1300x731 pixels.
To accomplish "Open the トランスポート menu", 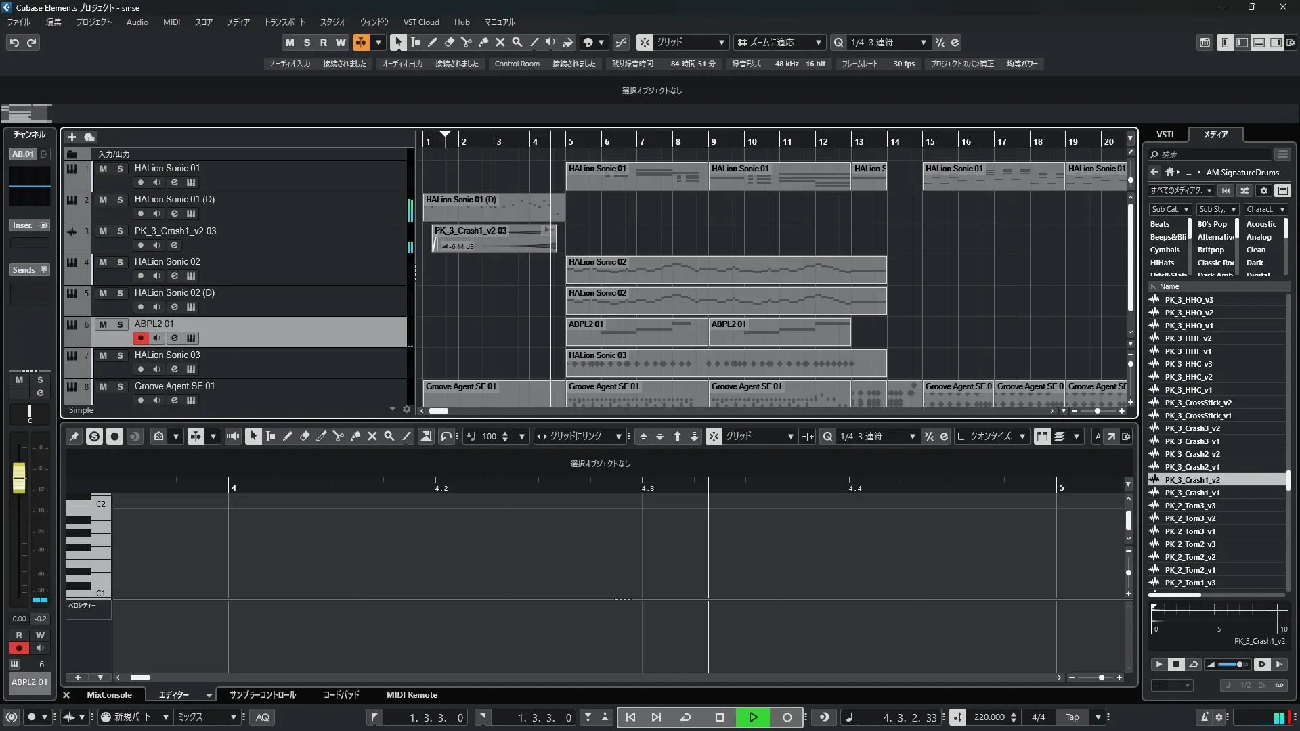I will tap(284, 22).
